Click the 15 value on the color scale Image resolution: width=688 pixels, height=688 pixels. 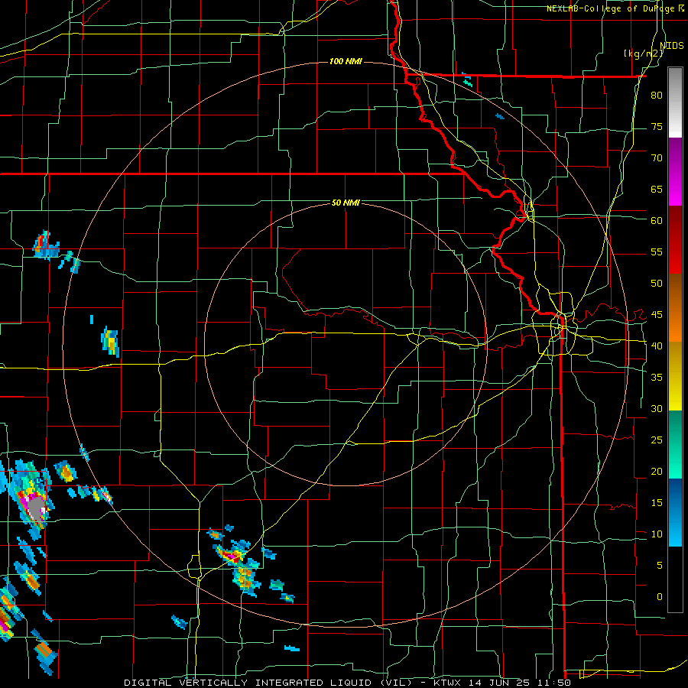pyautogui.click(x=657, y=502)
